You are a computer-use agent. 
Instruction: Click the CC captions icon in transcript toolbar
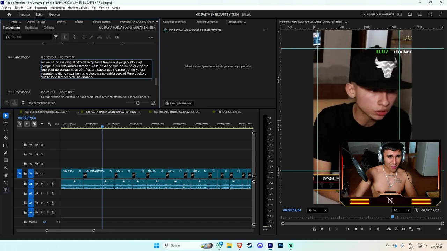coord(117,37)
